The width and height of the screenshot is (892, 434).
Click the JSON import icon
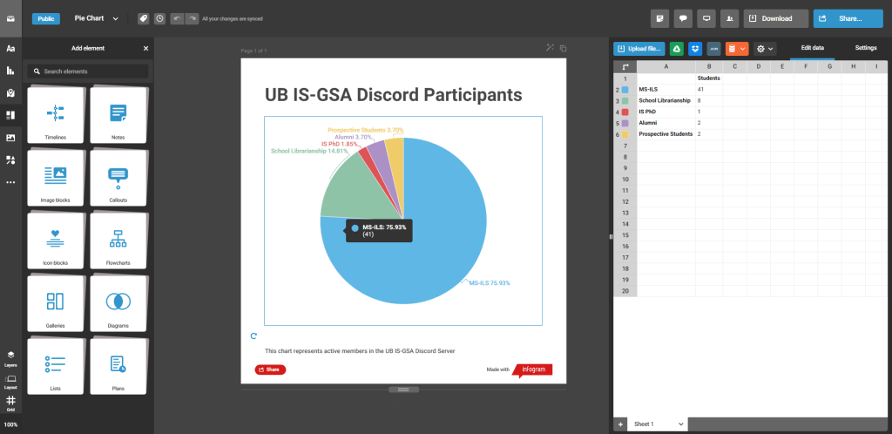pos(714,49)
